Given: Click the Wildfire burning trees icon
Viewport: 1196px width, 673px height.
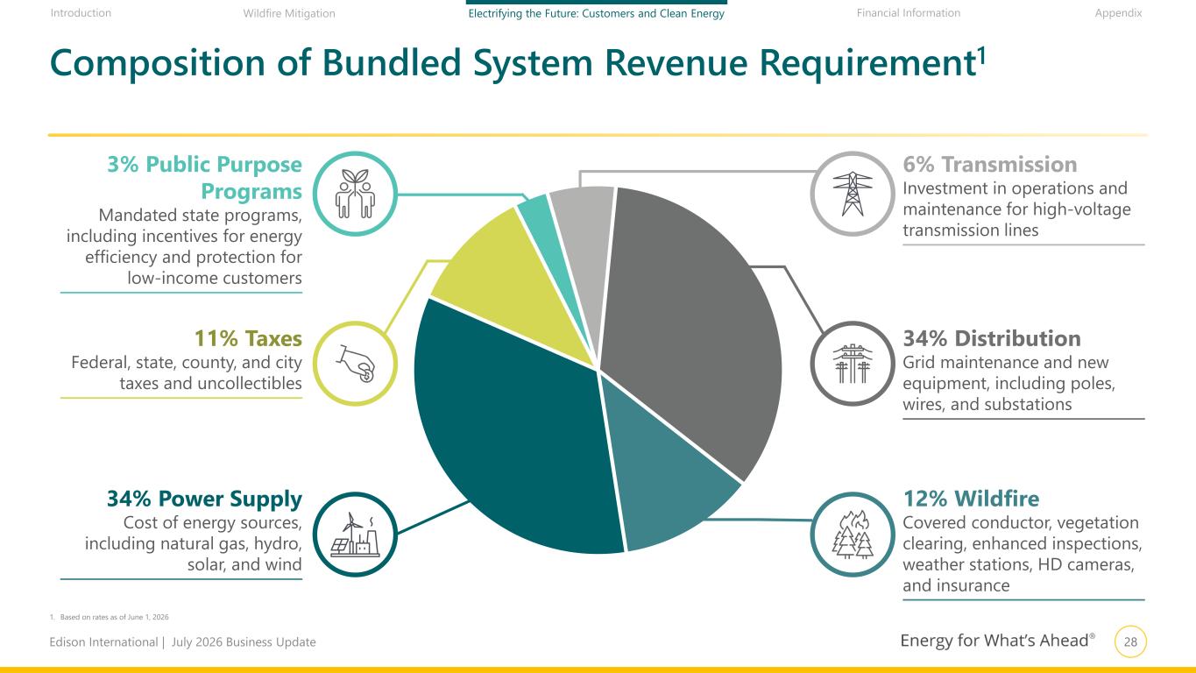Looking at the screenshot, I should click(x=853, y=535).
